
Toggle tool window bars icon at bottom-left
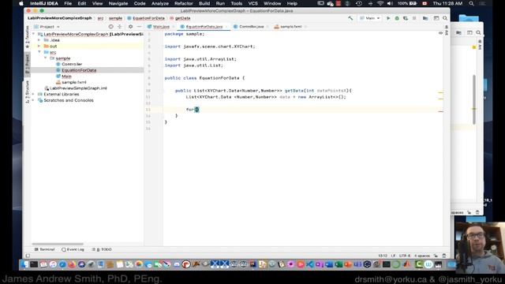(x=28, y=256)
